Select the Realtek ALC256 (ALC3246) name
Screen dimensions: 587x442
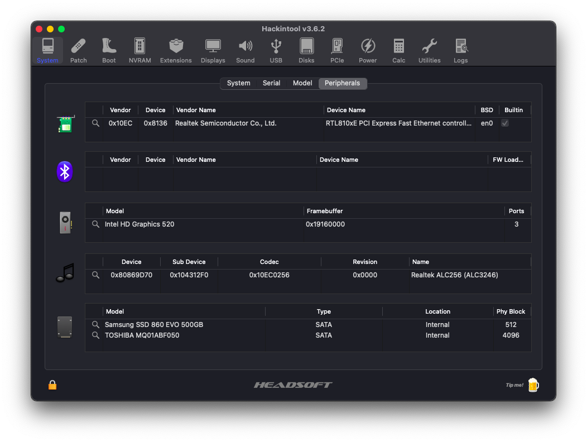[454, 275]
